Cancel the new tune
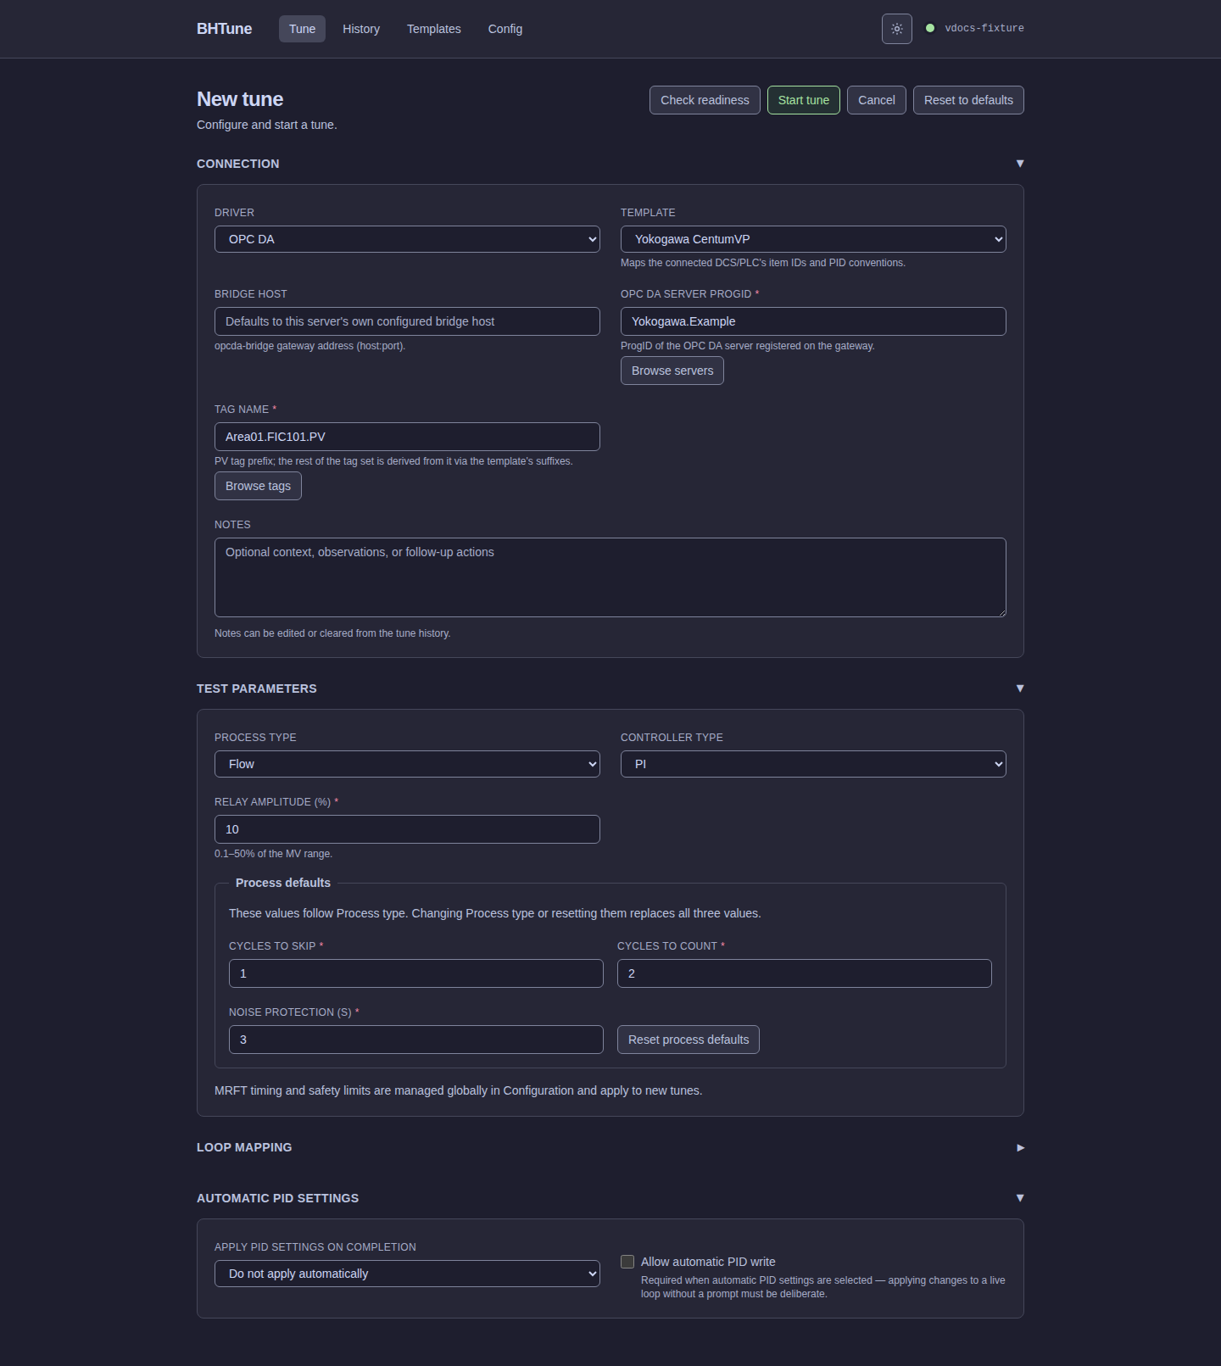Image resolution: width=1221 pixels, height=1366 pixels. (x=877, y=100)
